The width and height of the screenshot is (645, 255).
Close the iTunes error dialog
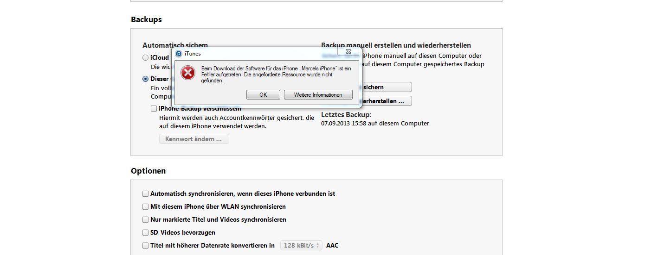coord(348,51)
